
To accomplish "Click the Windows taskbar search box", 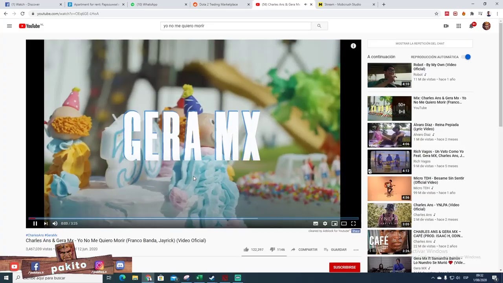I will click(x=58, y=278).
